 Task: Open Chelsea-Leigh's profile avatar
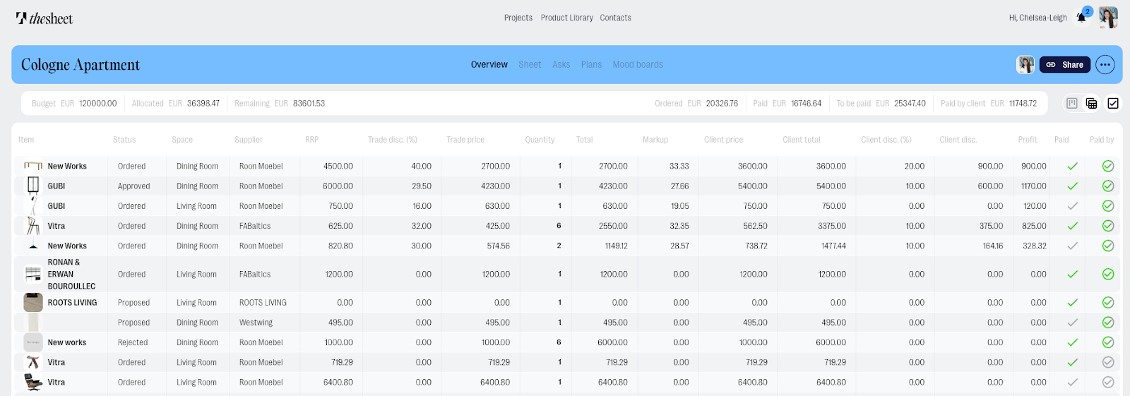(x=1108, y=18)
